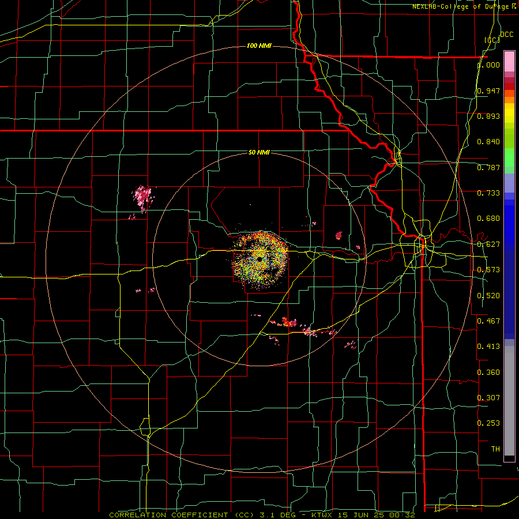
Task: Click the 100 NMI range ring label
Action: point(259,46)
